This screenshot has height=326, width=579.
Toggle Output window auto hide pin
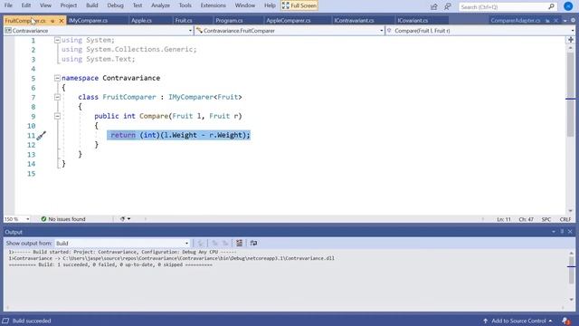coord(562,232)
